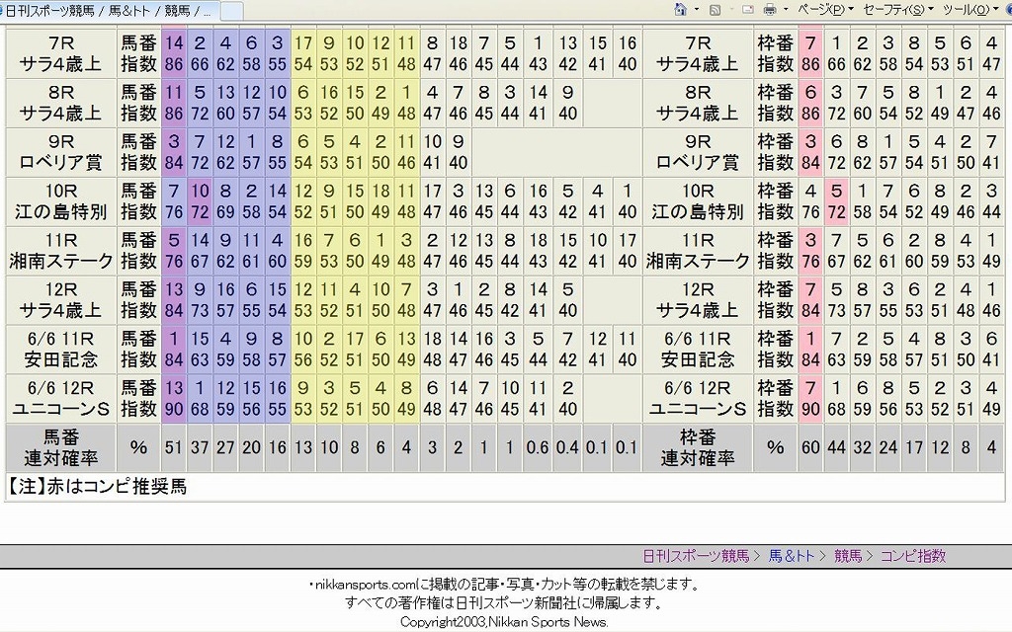
Task: Click the RSS feeds icon
Action: click(x=715, y=9)
